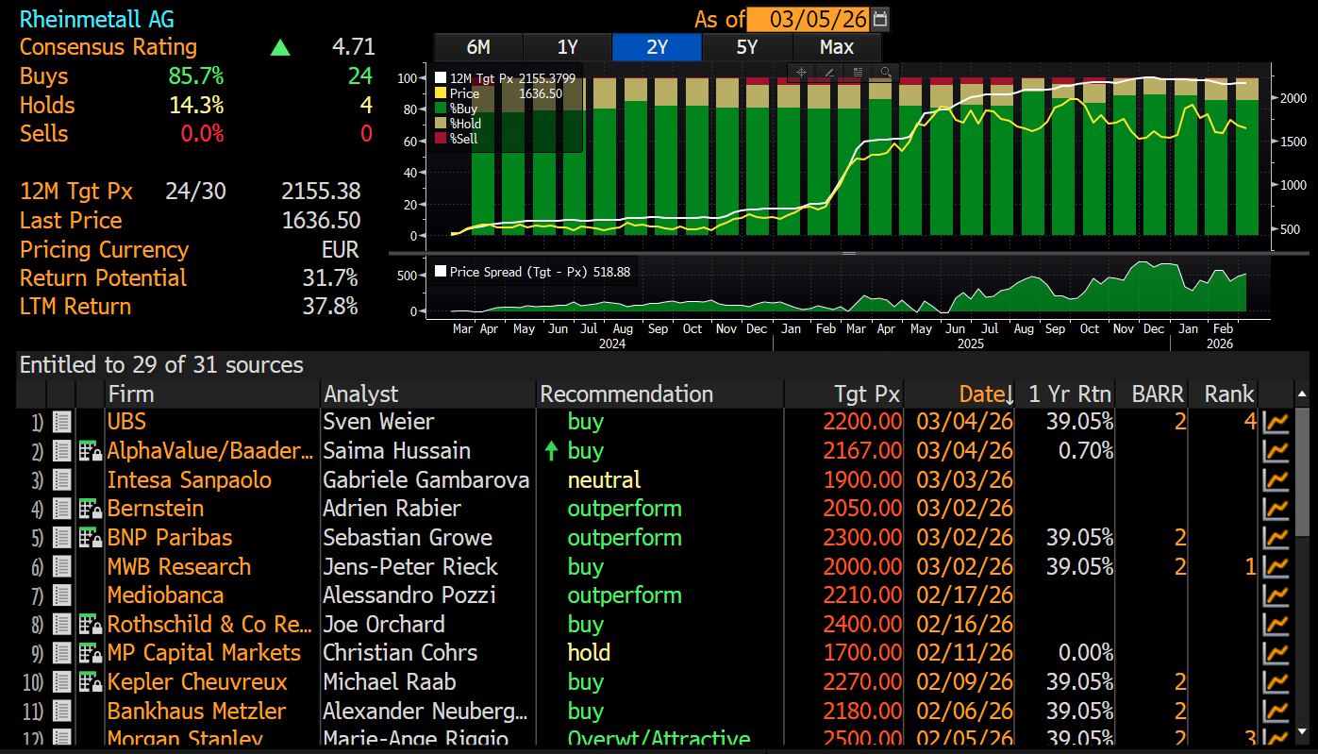This screenshot has height=754, width=1318.
Task: Click the Intesa Sanpaolo firm name
Action: [x=189, y=480]
